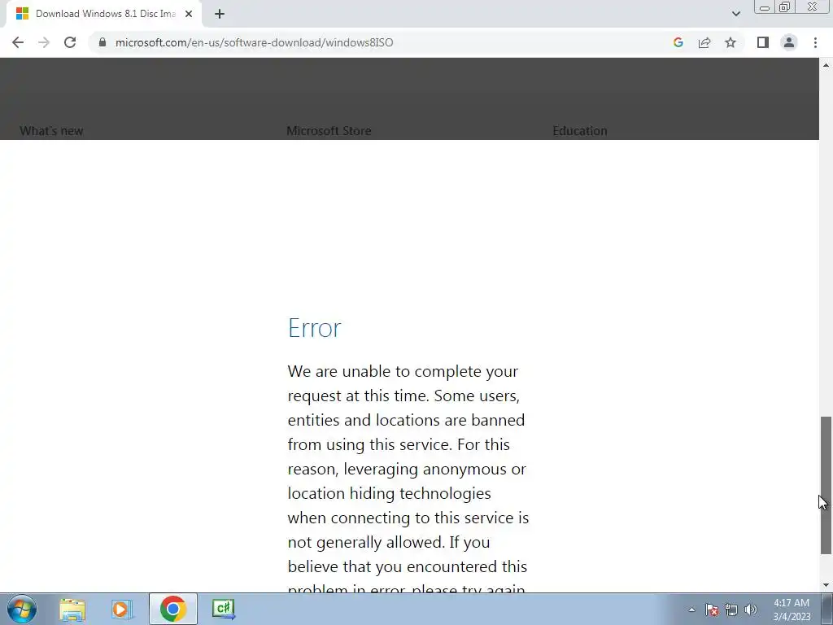Open the Chrome three-dot menu

point(815,42)
